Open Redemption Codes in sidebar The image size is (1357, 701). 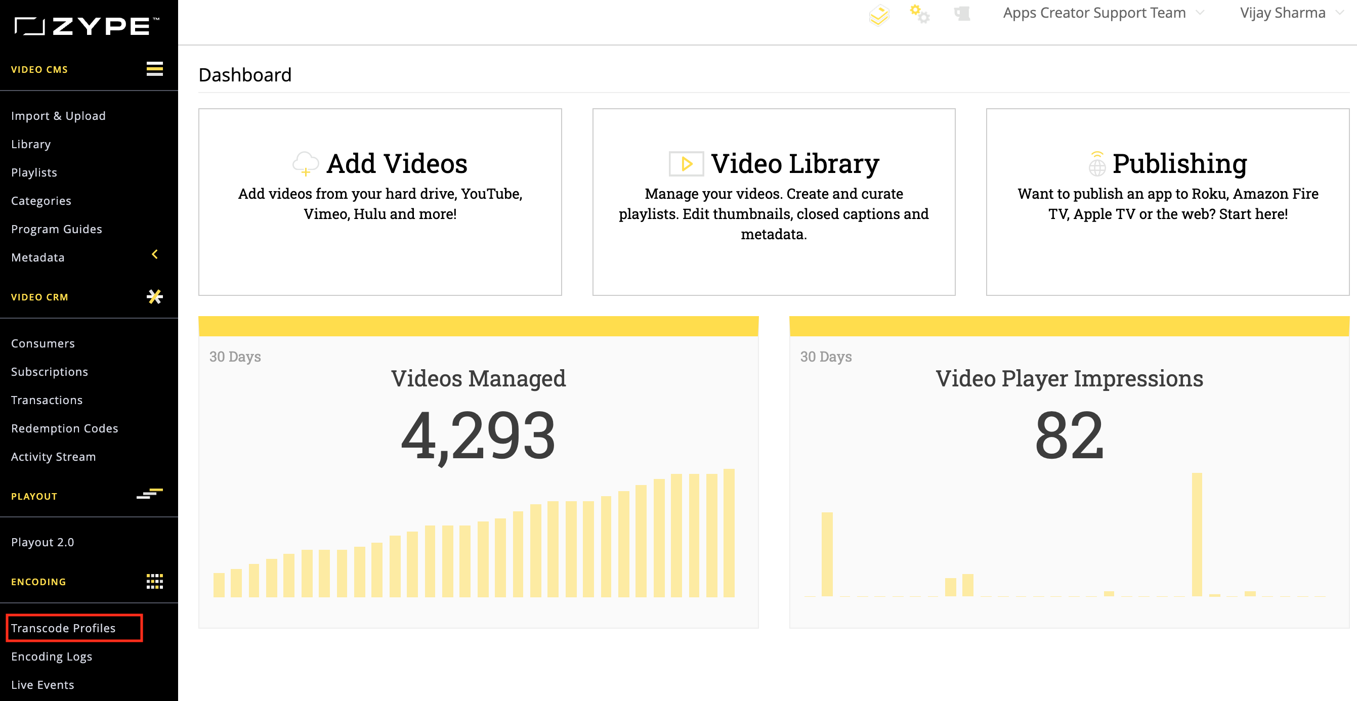coord(65,429)
